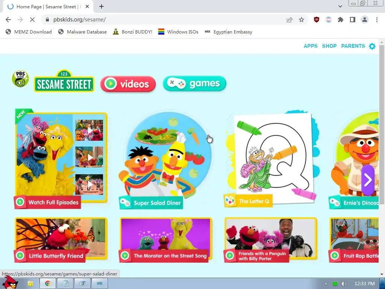The height and width of the screenshot is (289, 385).
Task: Open the Extensions puzzle piece menu
Action: (x=341, y=20)
